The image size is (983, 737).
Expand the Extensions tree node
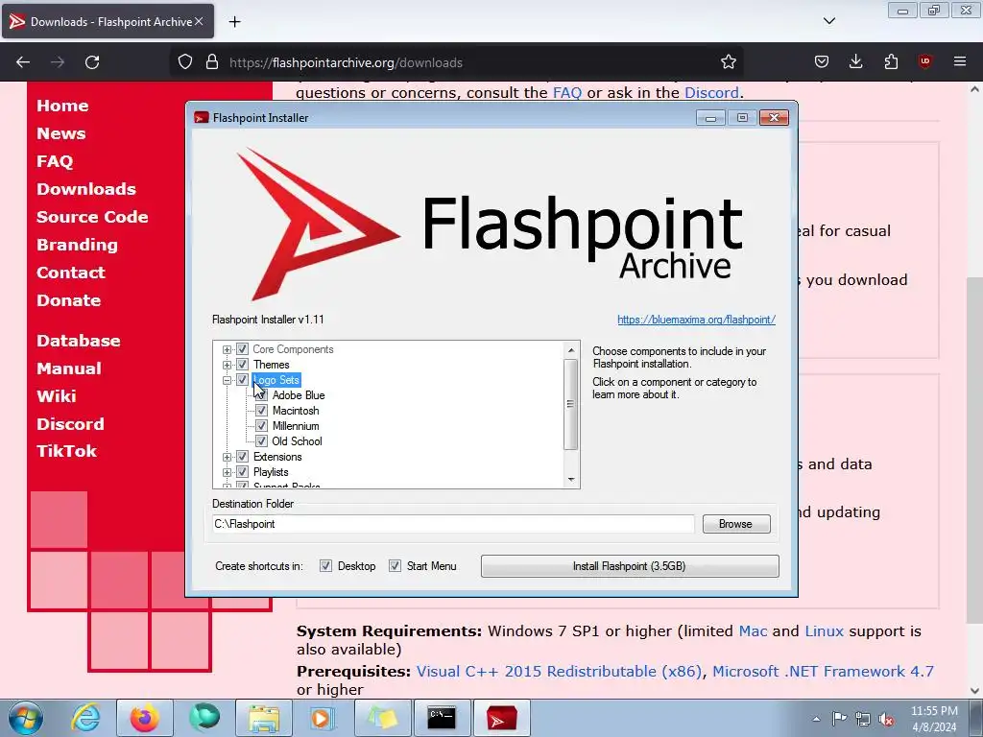[x=227, y=457]
